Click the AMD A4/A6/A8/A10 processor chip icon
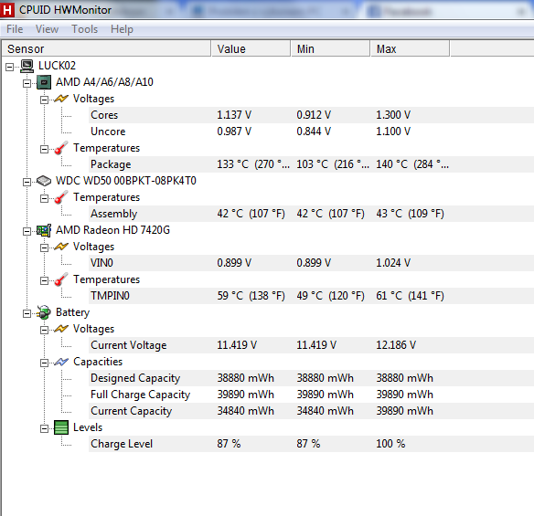Image resolution: width=534 pixels, height=516 pixels. pos(44,82)
